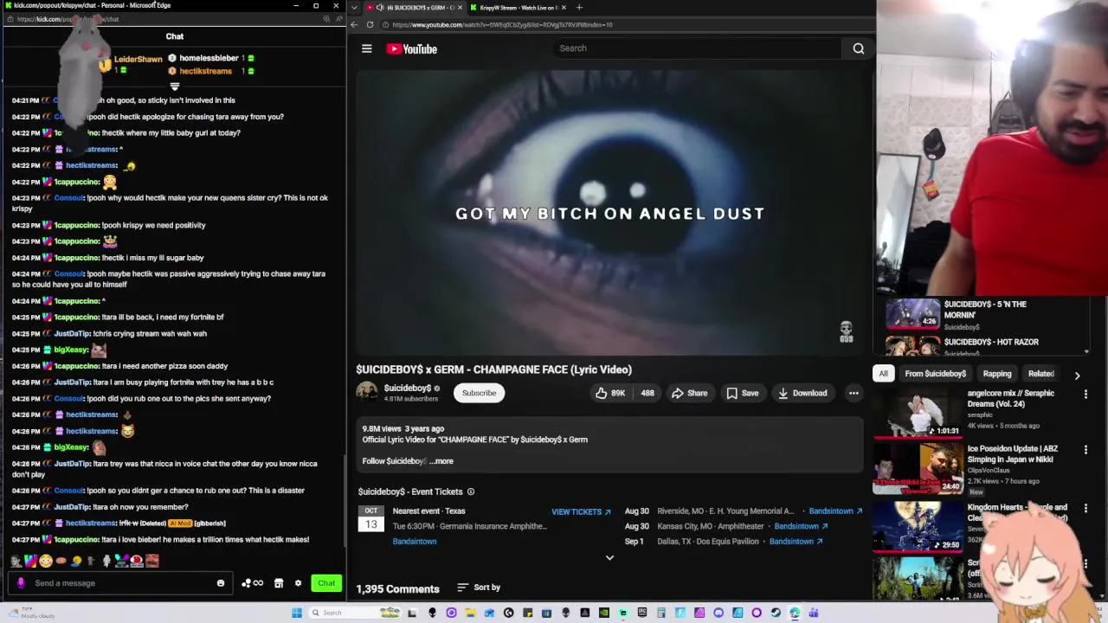Open Kick chat settings gear
Viewport: 1108px width, 623px height.
(x=299, y=583)
